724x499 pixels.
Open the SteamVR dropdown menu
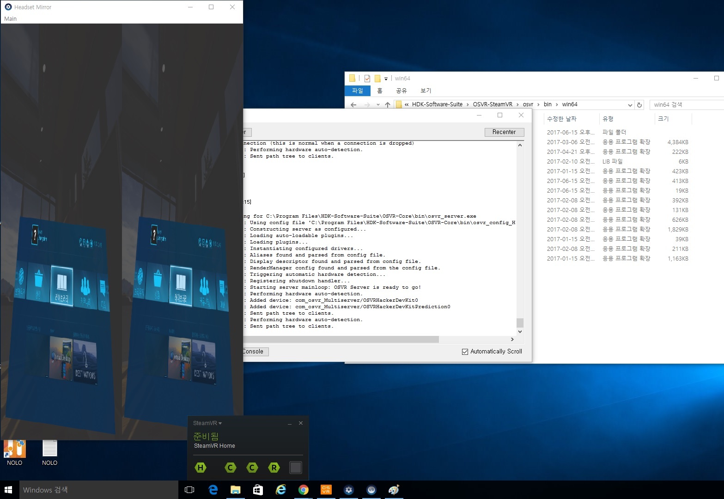(207, 423)
